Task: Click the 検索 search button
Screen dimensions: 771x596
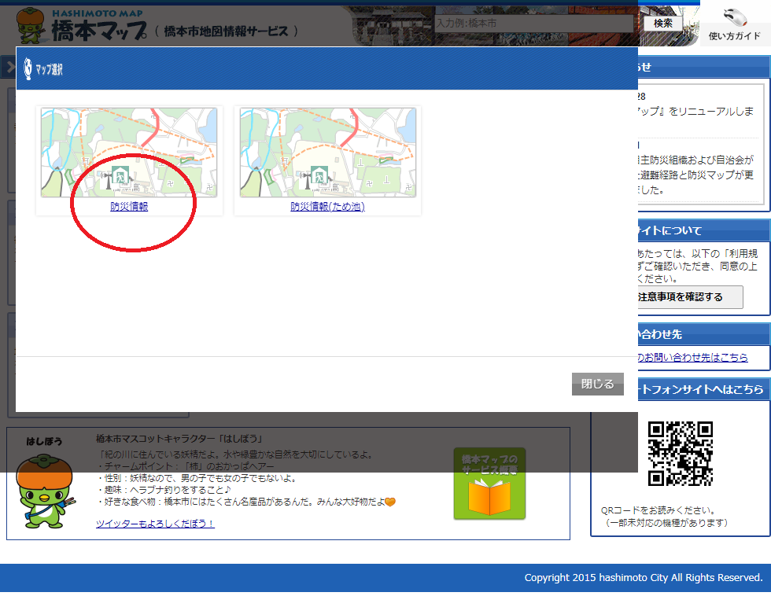Action: [662, 24]
